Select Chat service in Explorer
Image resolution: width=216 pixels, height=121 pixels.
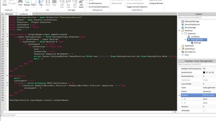(187, 55)
